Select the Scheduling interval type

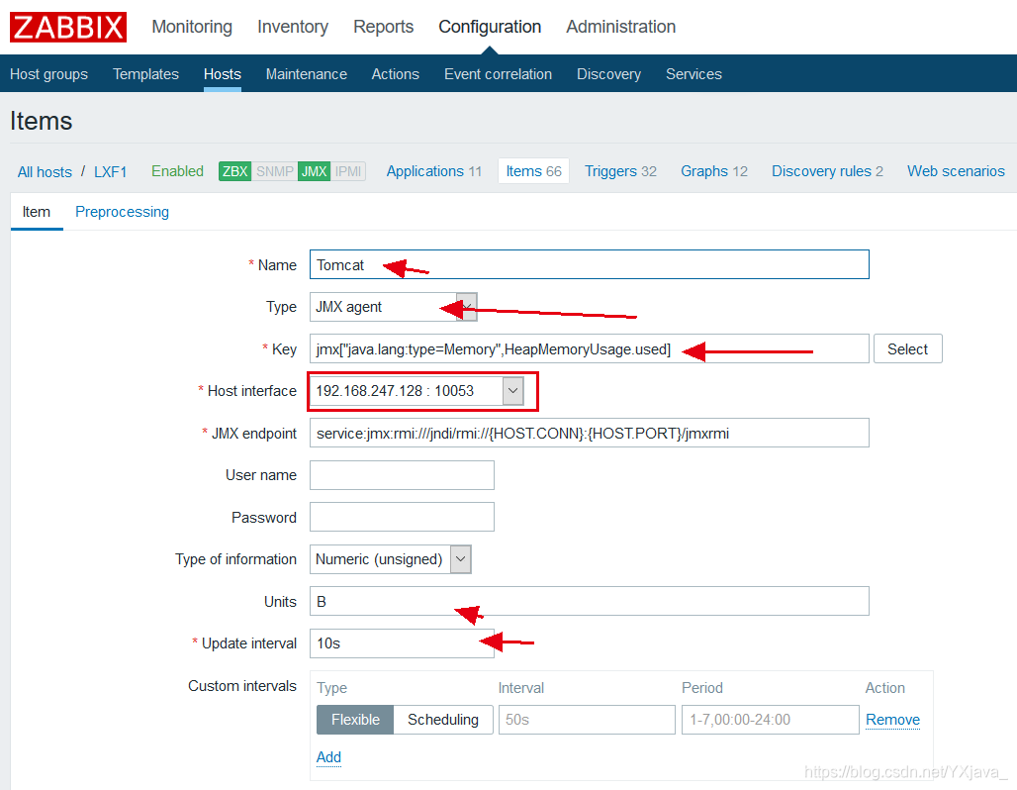click(x=443, y=720)
